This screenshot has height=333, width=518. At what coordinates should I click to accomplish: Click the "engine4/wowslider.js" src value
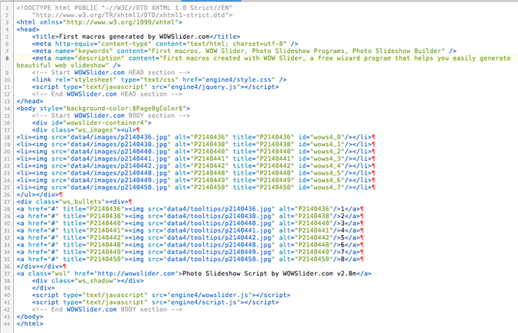[x=210, y=295]
